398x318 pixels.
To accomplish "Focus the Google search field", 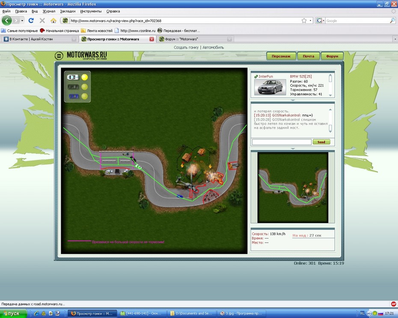I will tap(357, 21).
